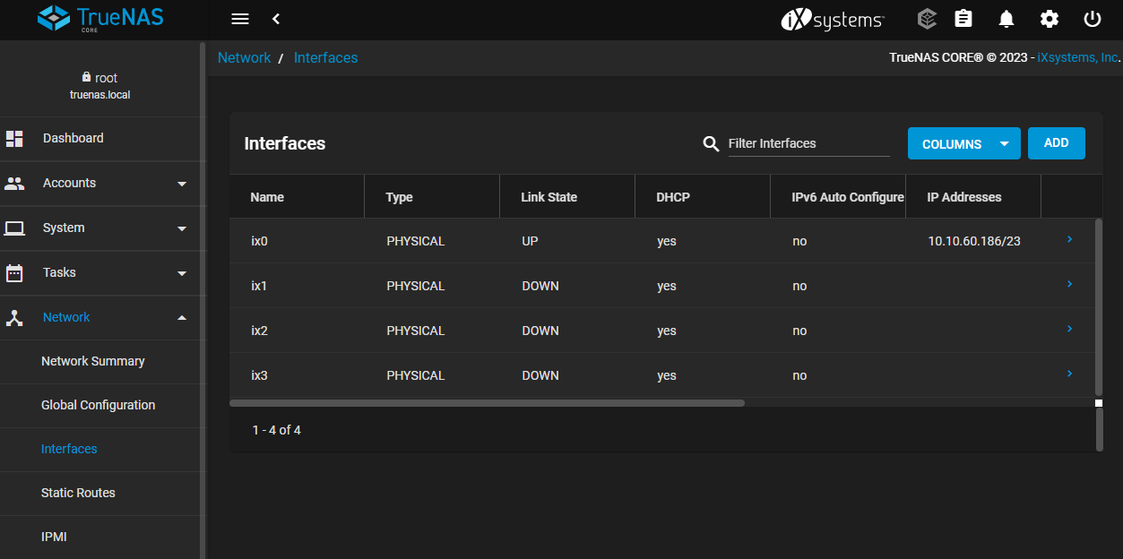This screenshot has width=1123, height=559.
Task: Select Interfaces in the sidebar
Action: pyautogui.click(x=69, y=449)
